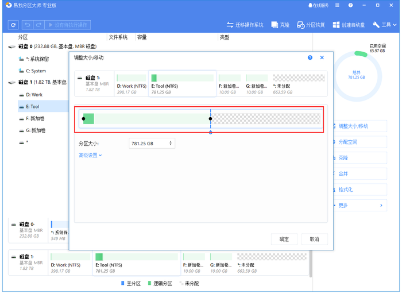Image resolution: width=402 pixels, height=294 pixels.
Task: Expand 高级设置 (Advanced Settings)
Action: coord(90,155)
